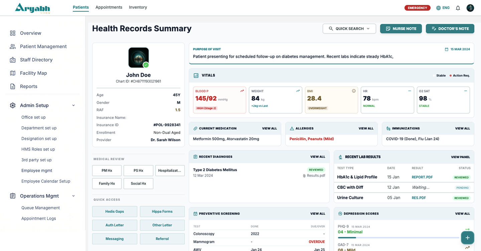Click the CBC with Diff lab row

click(x=404, y=187)
